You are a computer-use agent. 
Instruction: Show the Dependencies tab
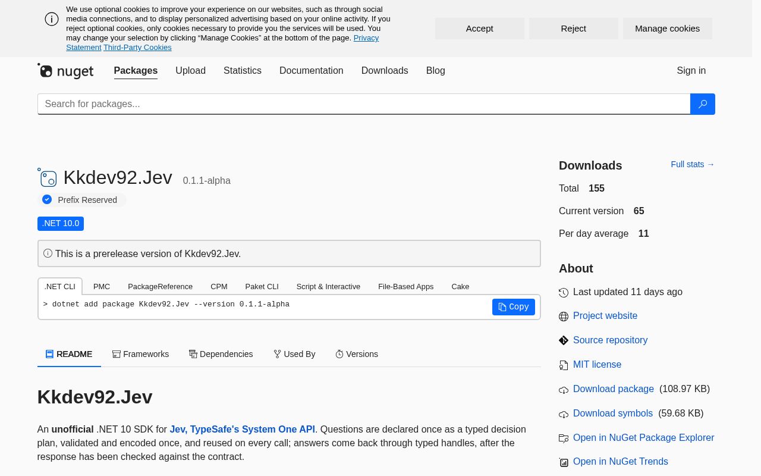point(221,354)
